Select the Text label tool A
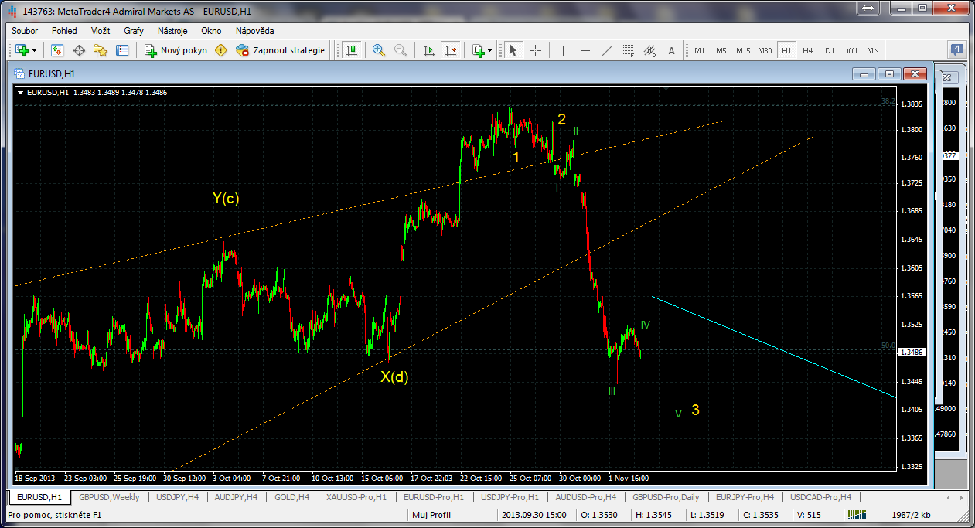The width and height of the screenshot is (975, 528). [671, 50]
